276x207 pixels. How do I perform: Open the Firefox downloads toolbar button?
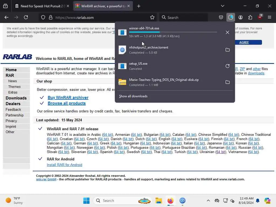(231, 18)
